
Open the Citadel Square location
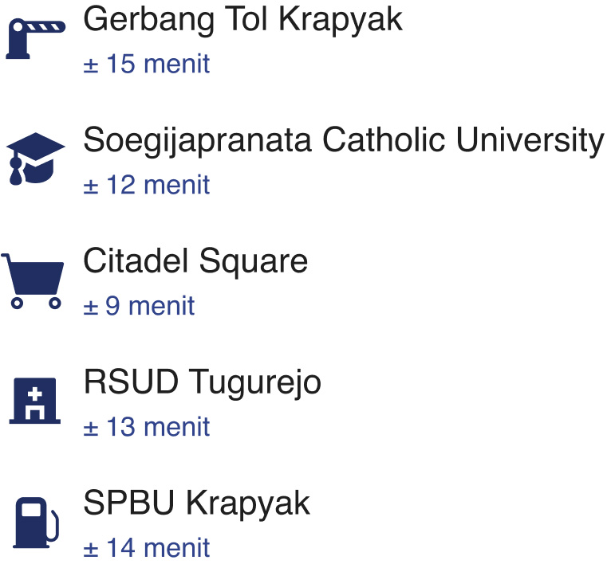click(195, 261)
